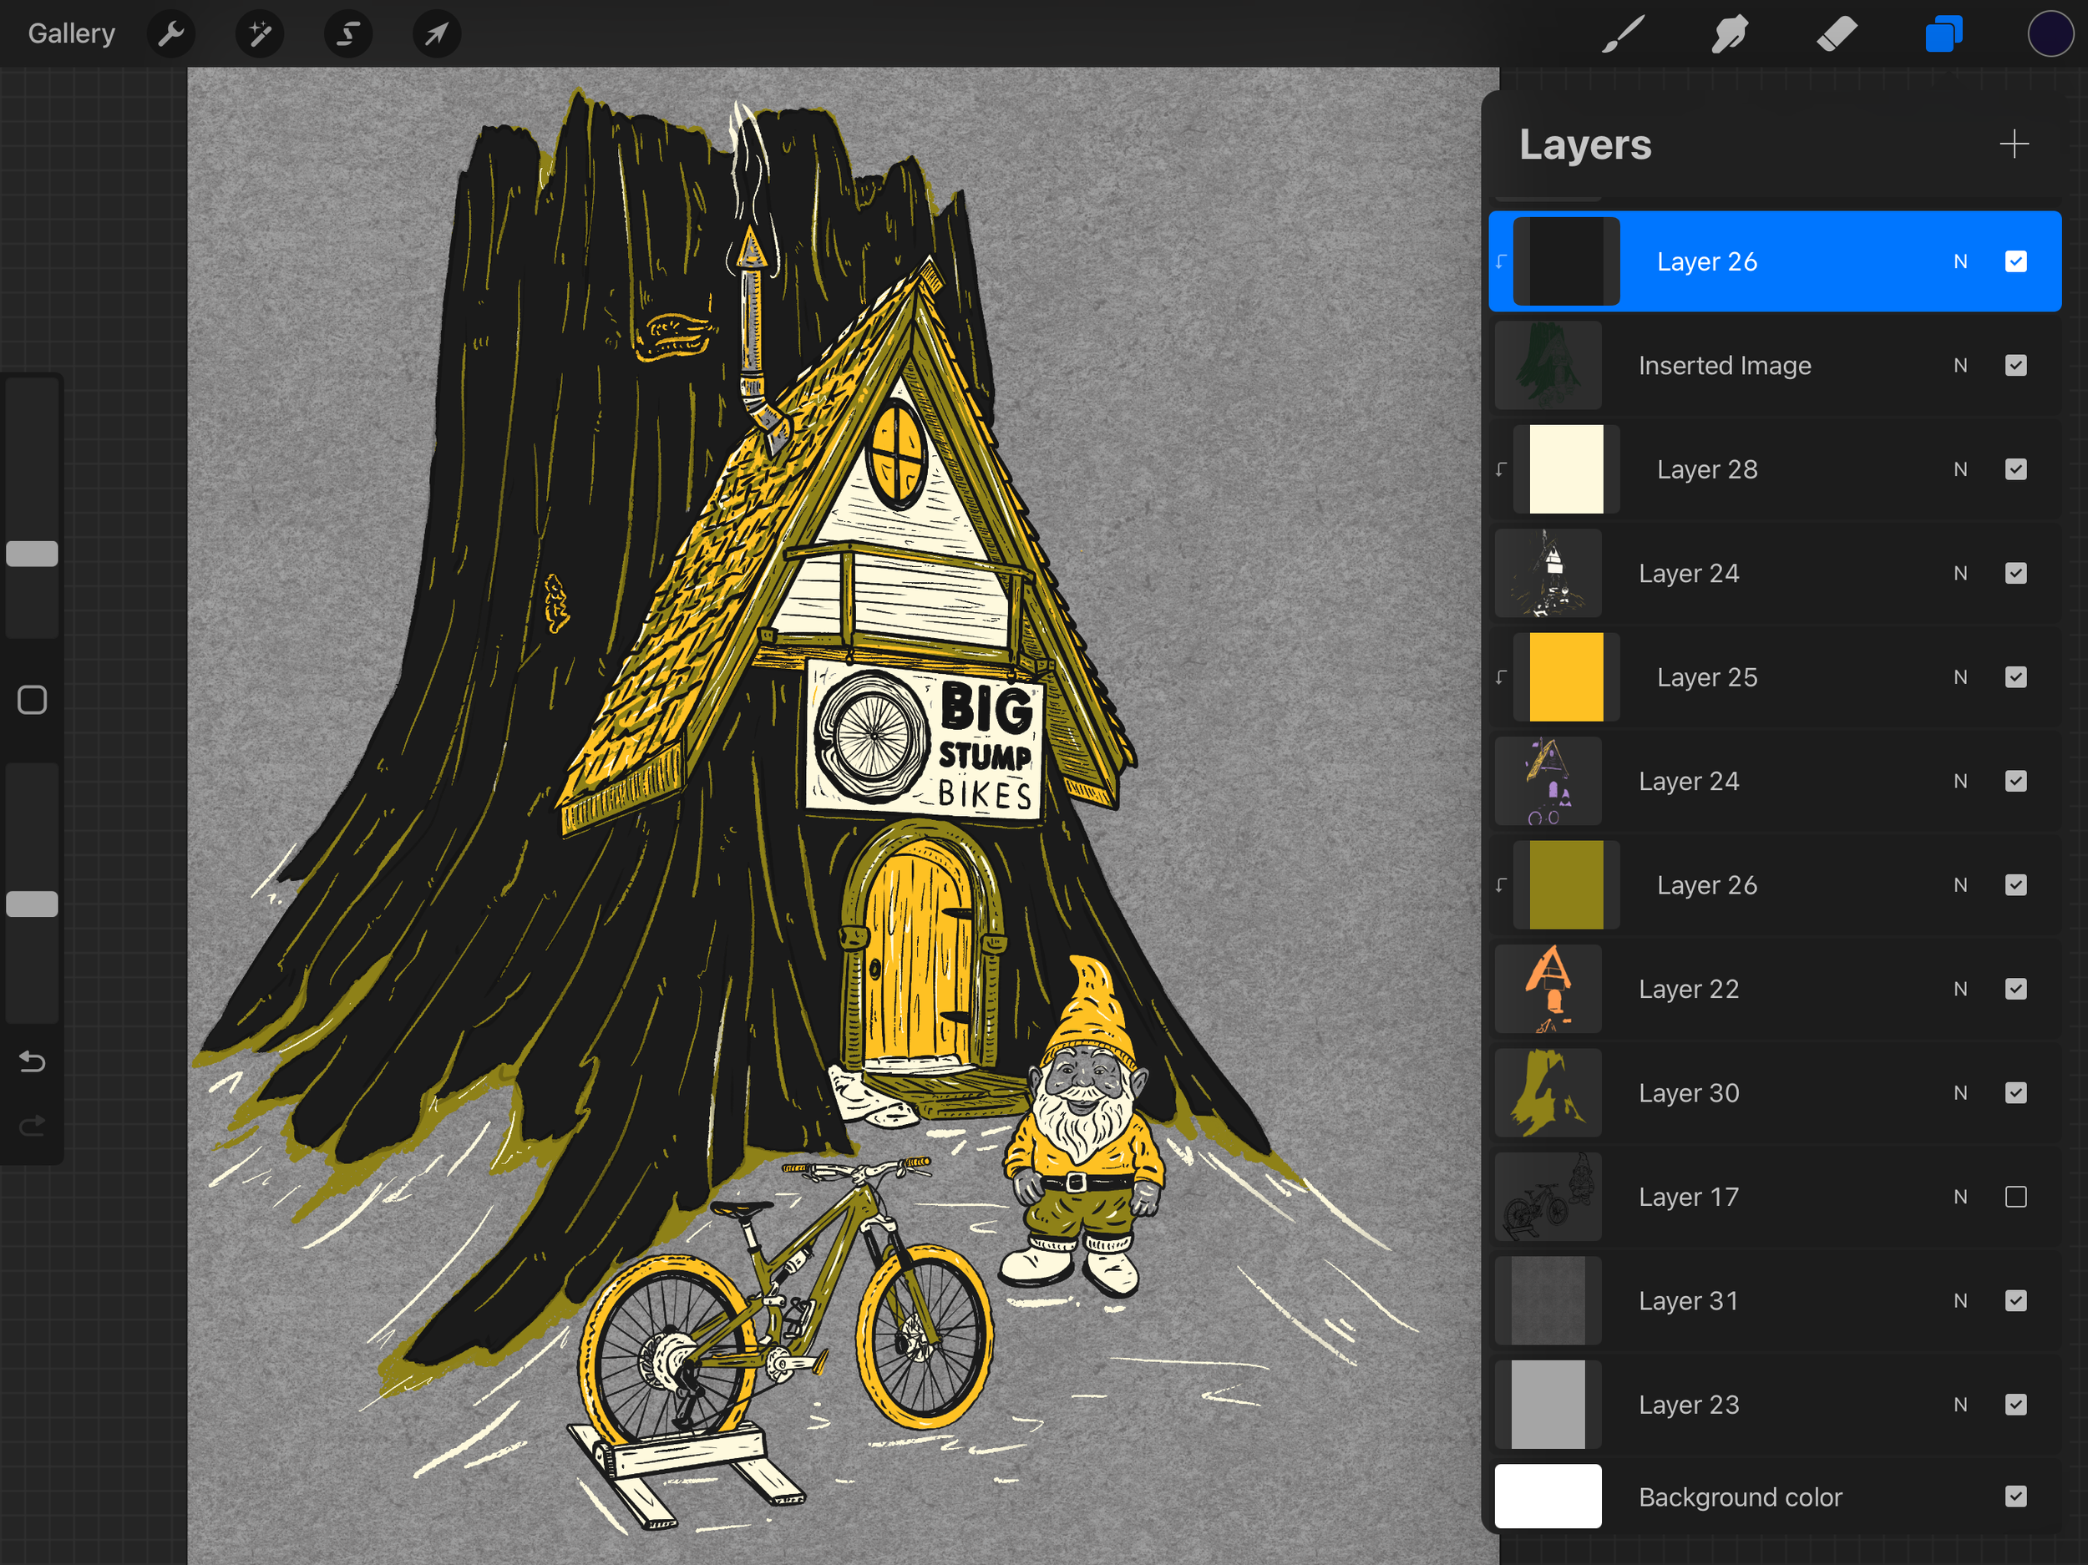2088x1565 pixels.
Task: Open the Adjustments magic wand menu
Action: coord(260,35)
